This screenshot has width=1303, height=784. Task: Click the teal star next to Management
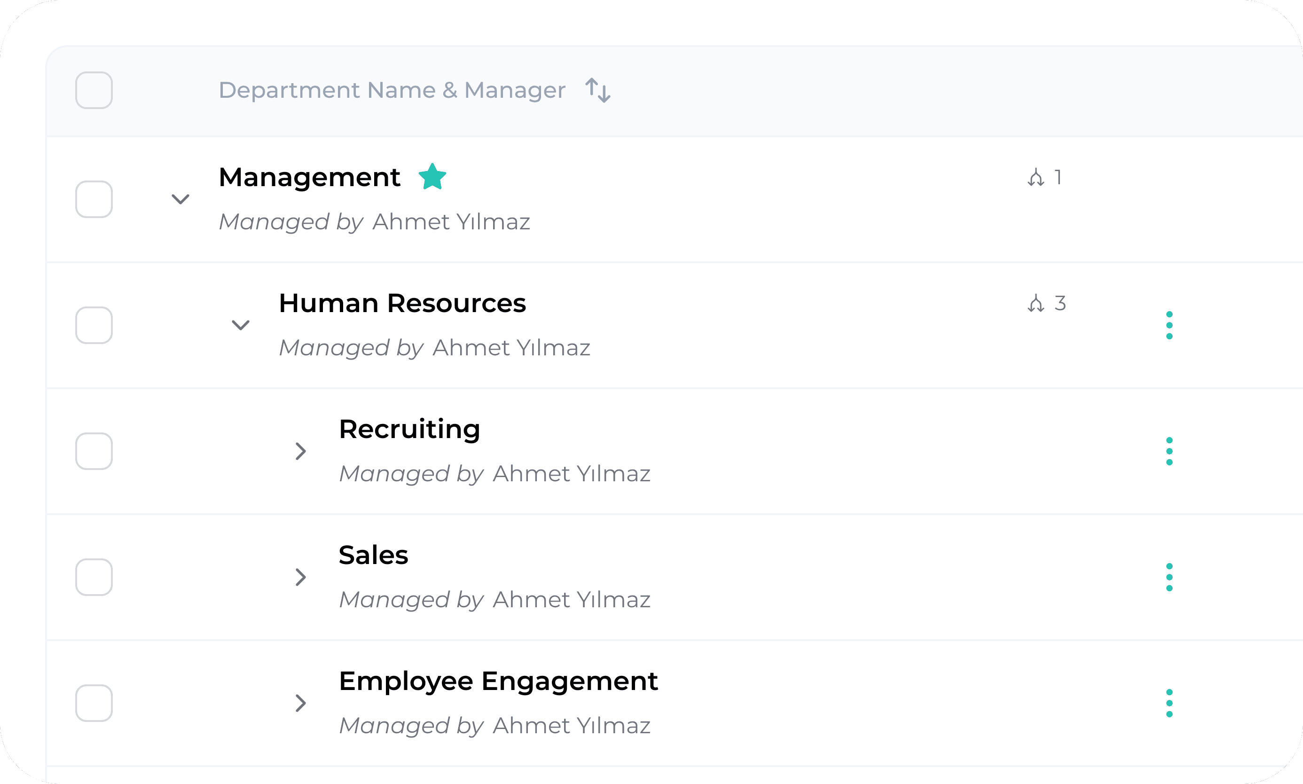(432, 177)
